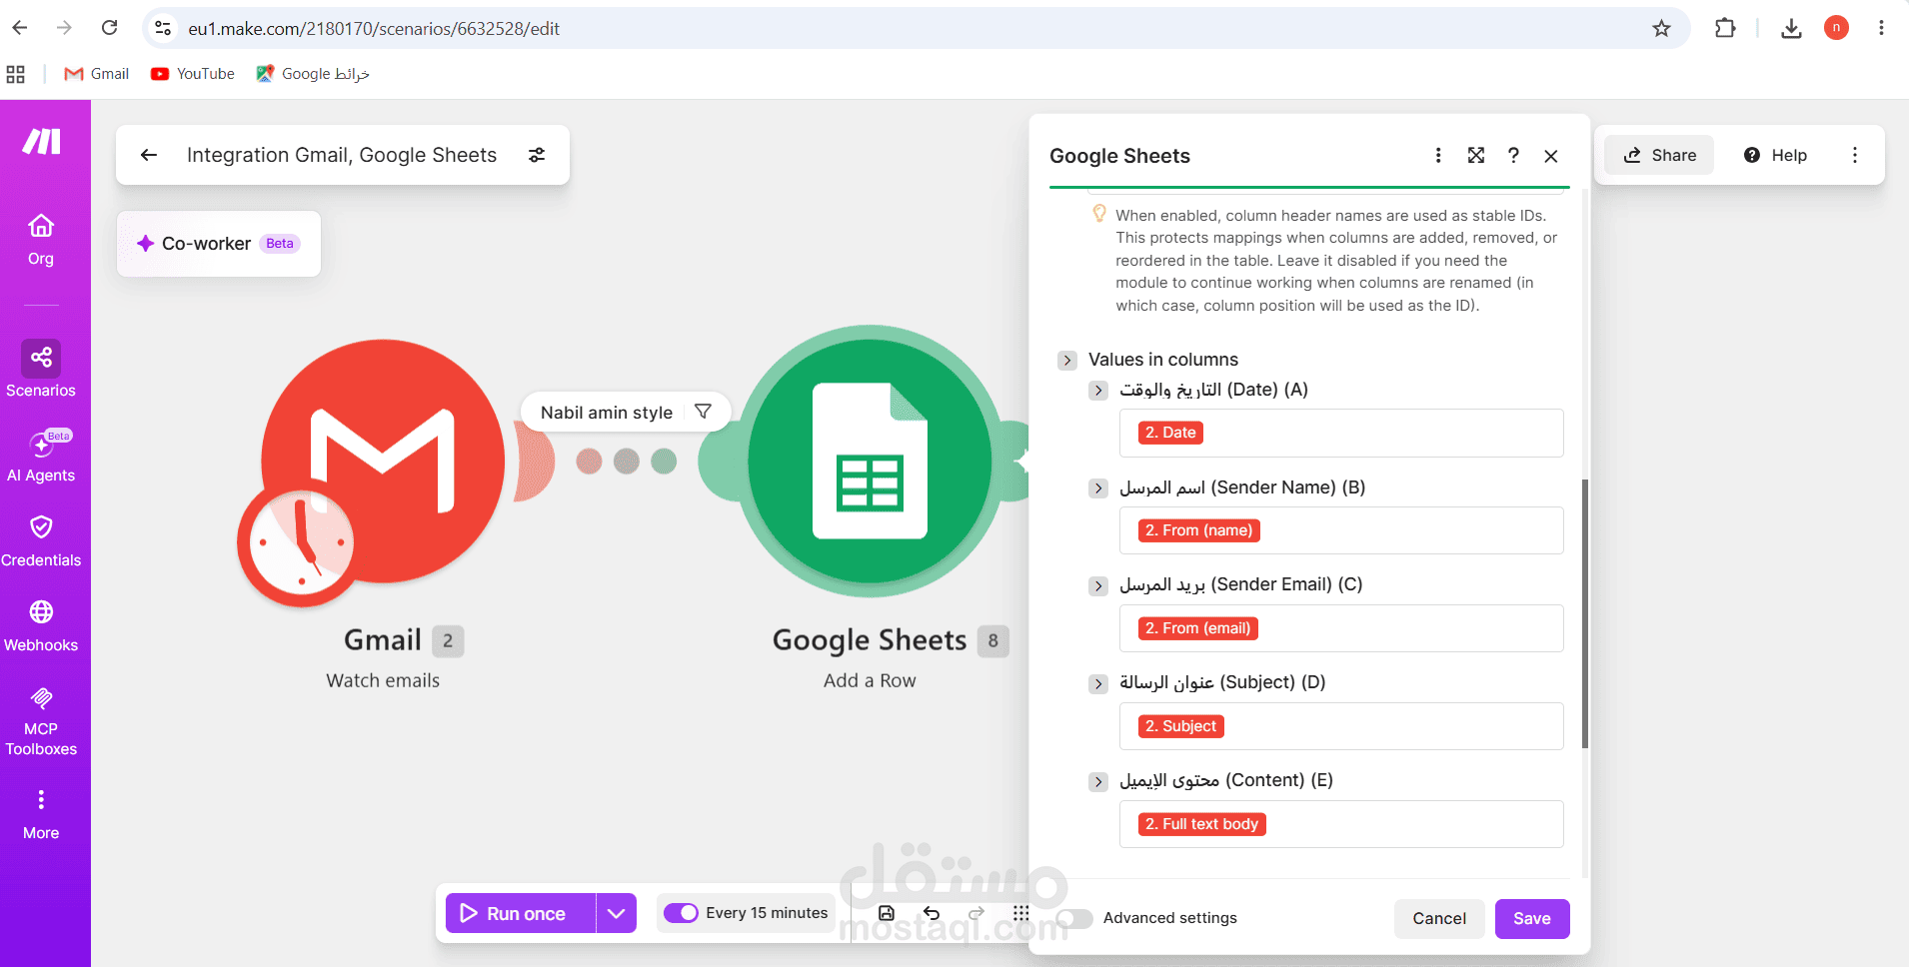Screen dimensions: 1909x967
Task: Expand the Sender Email (C) column field
Action: click(1098, 586)
